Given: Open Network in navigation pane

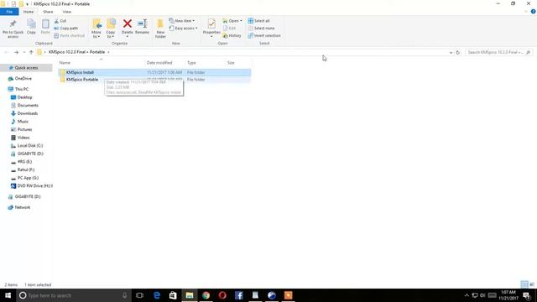Looking at the screenshot, I should pos(23,207).
